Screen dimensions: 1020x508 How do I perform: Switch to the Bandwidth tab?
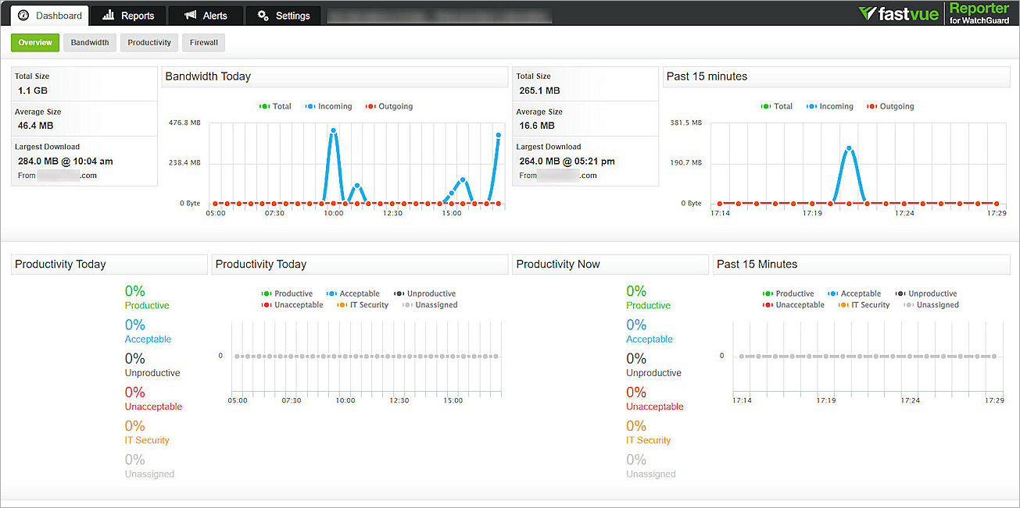89,42
